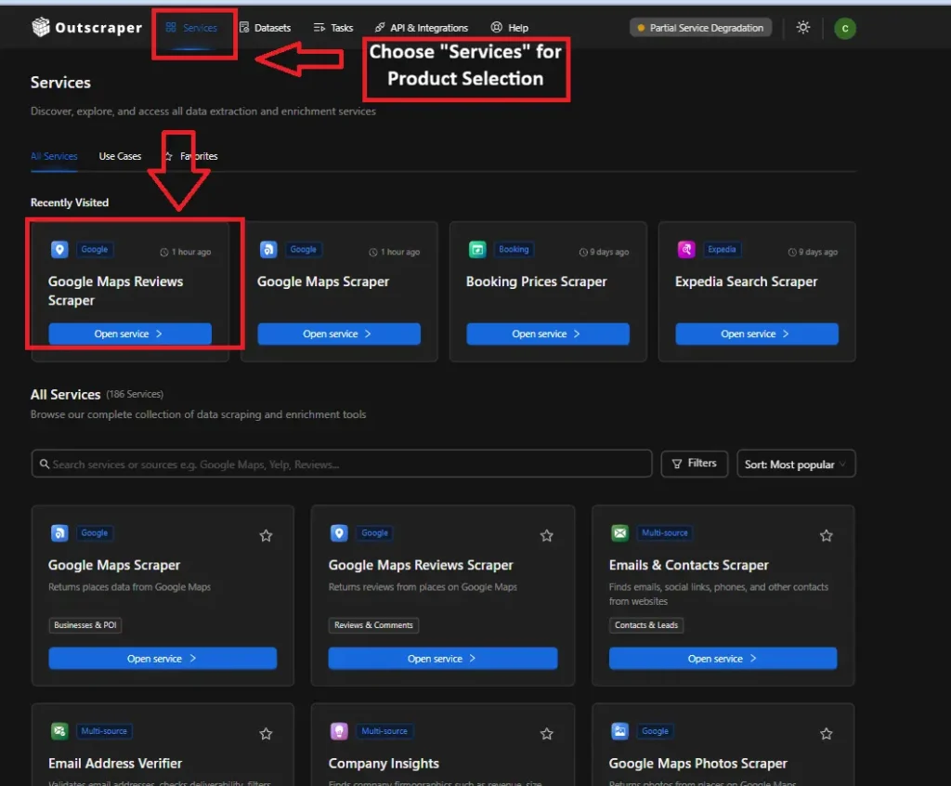
Task: Open service on All Services Google Maps Scraper card
Action: 163,659
